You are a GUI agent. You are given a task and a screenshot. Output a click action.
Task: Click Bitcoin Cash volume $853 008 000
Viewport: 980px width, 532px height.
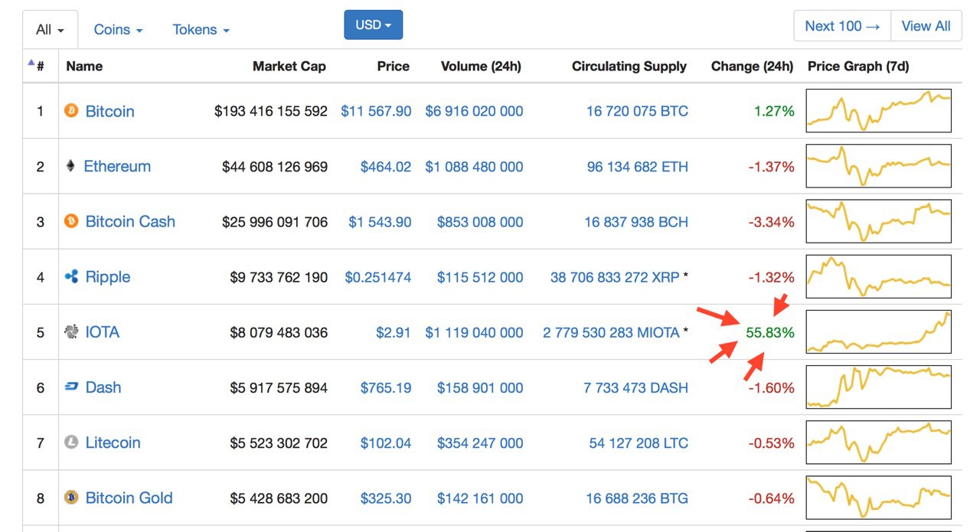click(480, 222)
